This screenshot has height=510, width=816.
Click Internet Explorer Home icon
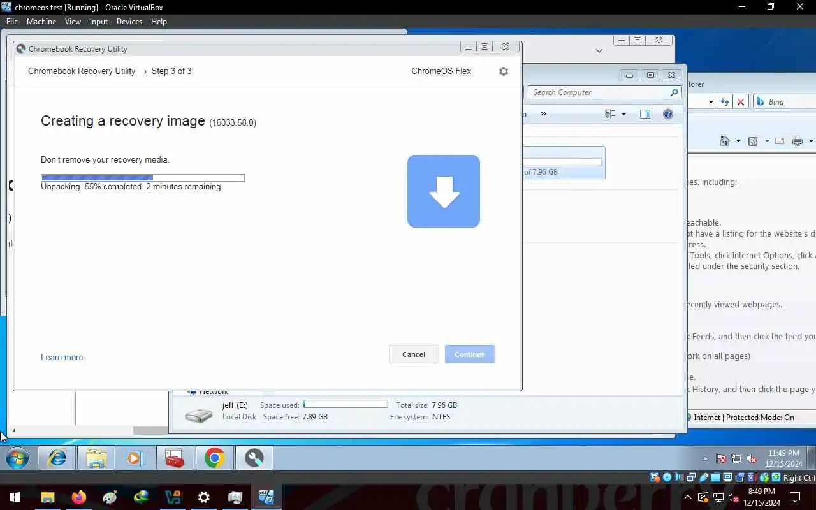pos(725,141)
